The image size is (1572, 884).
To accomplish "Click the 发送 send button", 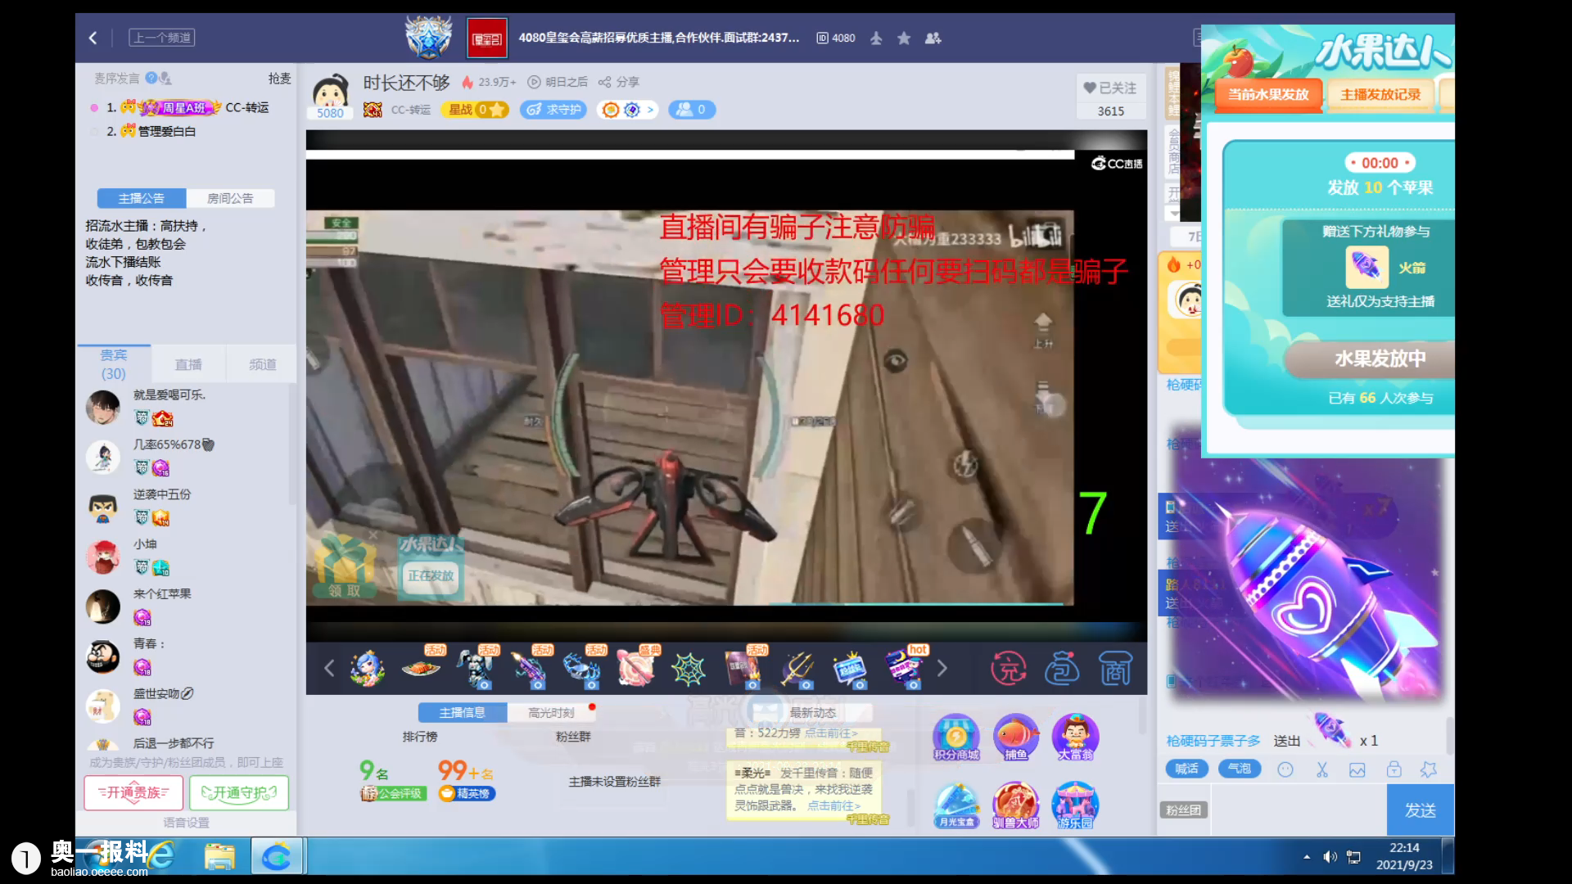I will (x=1421, y=810).
